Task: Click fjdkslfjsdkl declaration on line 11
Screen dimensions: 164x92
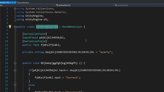Action: (50, 45)
